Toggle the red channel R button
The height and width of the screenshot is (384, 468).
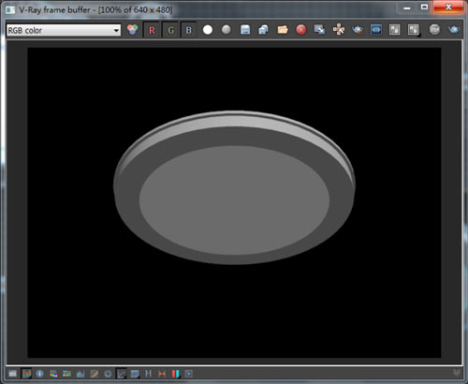(x=152, y=30)
